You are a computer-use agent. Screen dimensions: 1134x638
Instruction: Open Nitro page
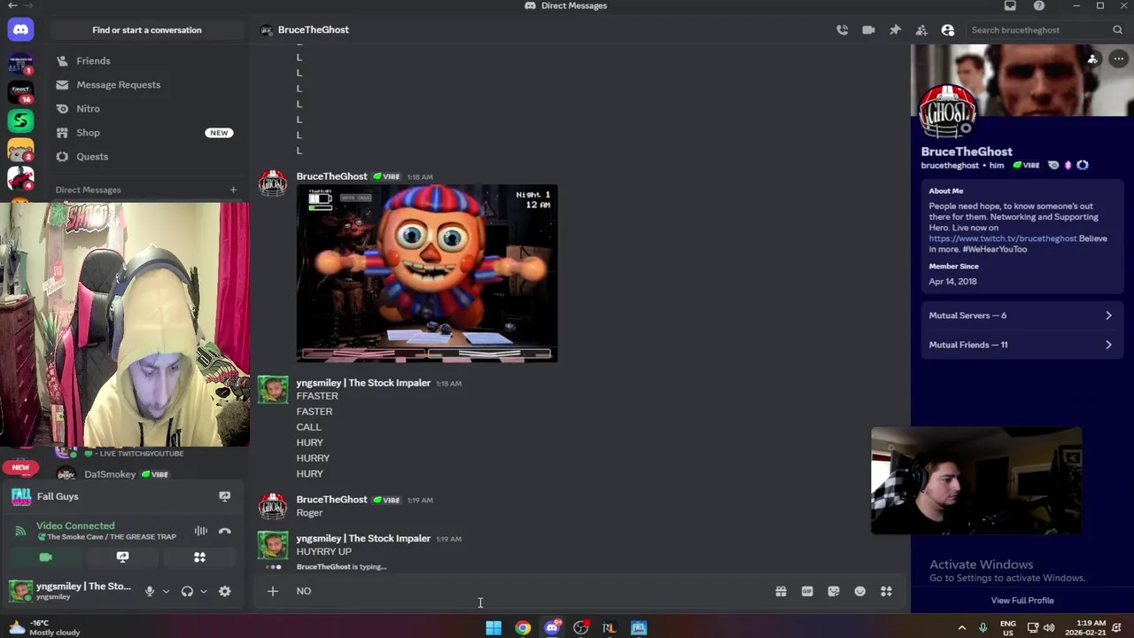(146, 109)
